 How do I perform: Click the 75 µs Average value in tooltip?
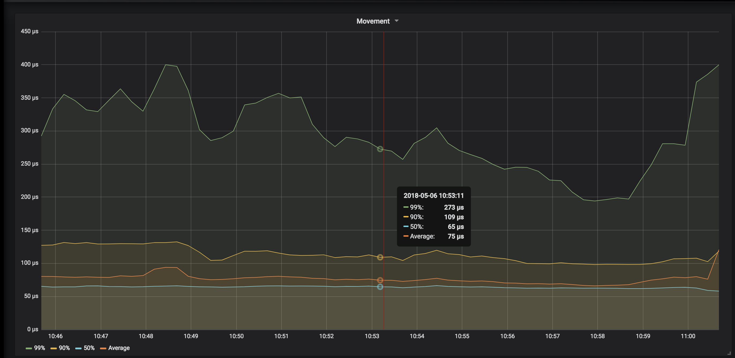tap(456, 236)
